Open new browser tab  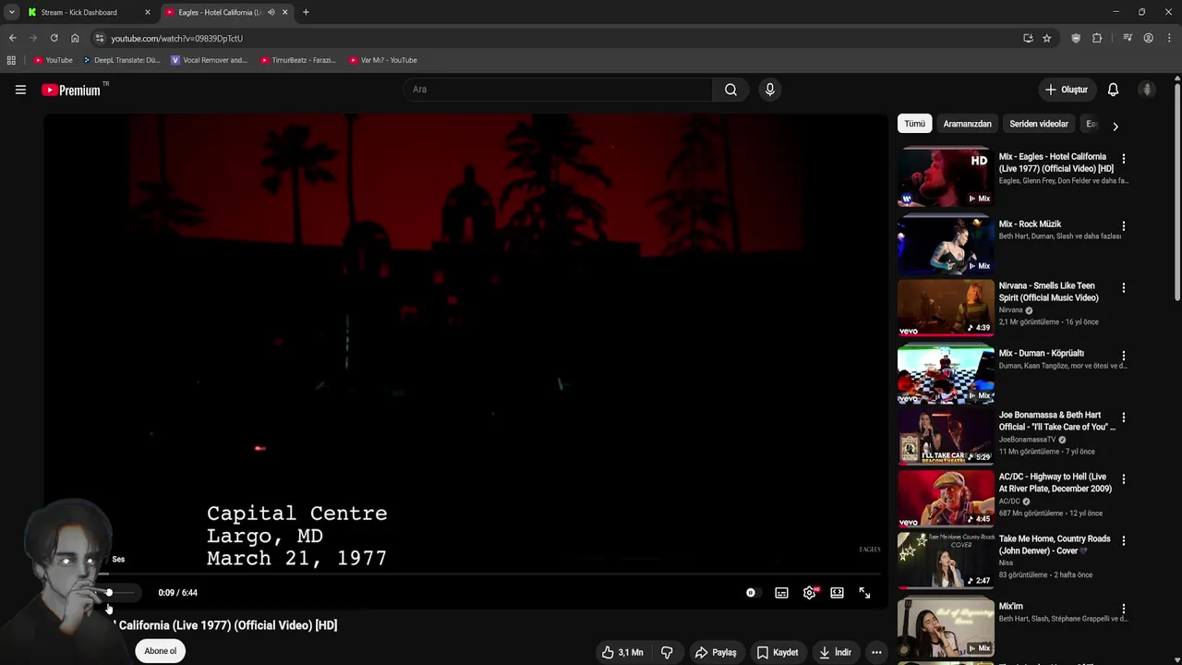coord(306,12)
